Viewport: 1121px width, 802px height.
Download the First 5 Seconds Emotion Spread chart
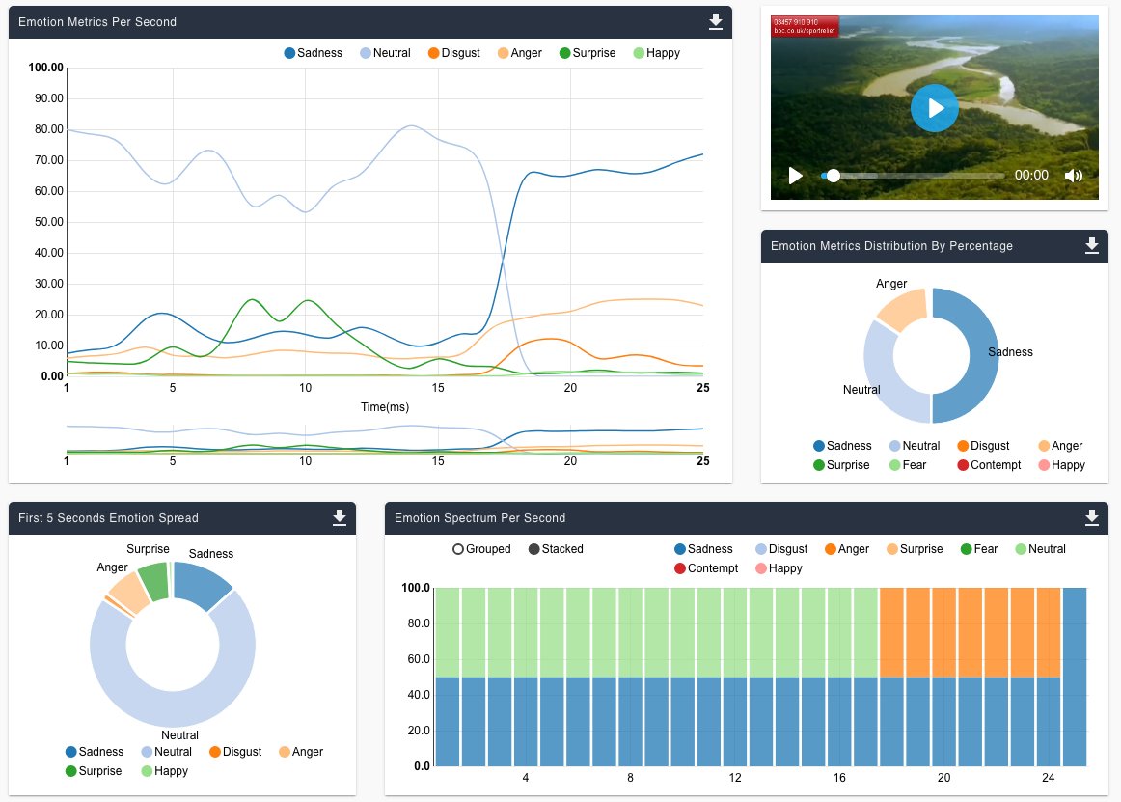pos(339,518)
